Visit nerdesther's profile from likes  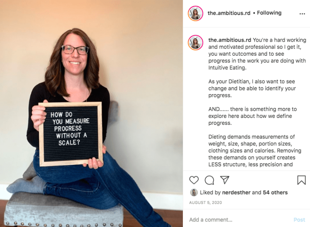[236, 192]
